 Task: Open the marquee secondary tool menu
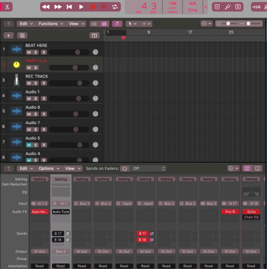146,23
